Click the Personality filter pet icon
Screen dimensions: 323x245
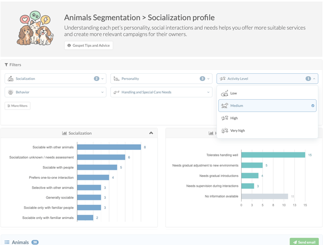click(117, 79)
